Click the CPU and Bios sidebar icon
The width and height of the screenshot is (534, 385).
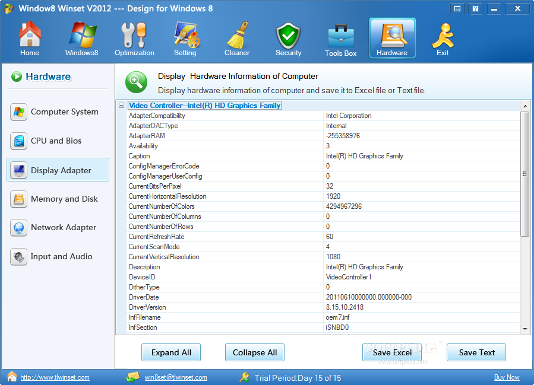pyautogui.click(x=19, y=141)
